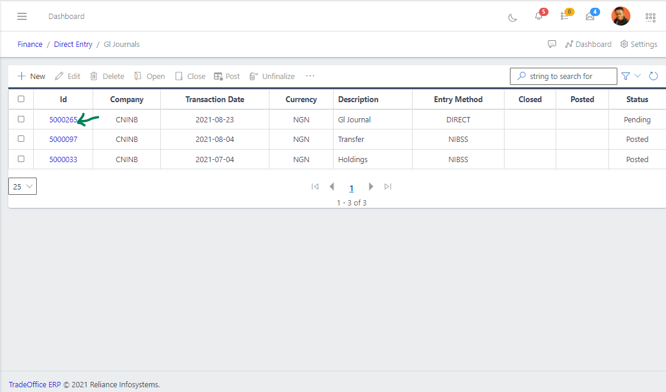Open the hamburger navigation menu
The width and height of the screenshot is (666, 392).
click(x=22, y=16)
